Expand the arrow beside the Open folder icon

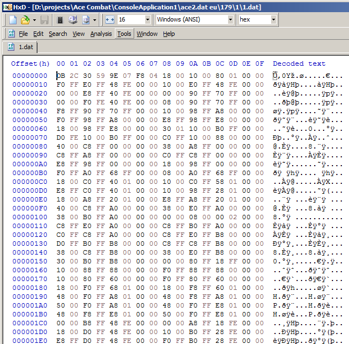[34, 20]
